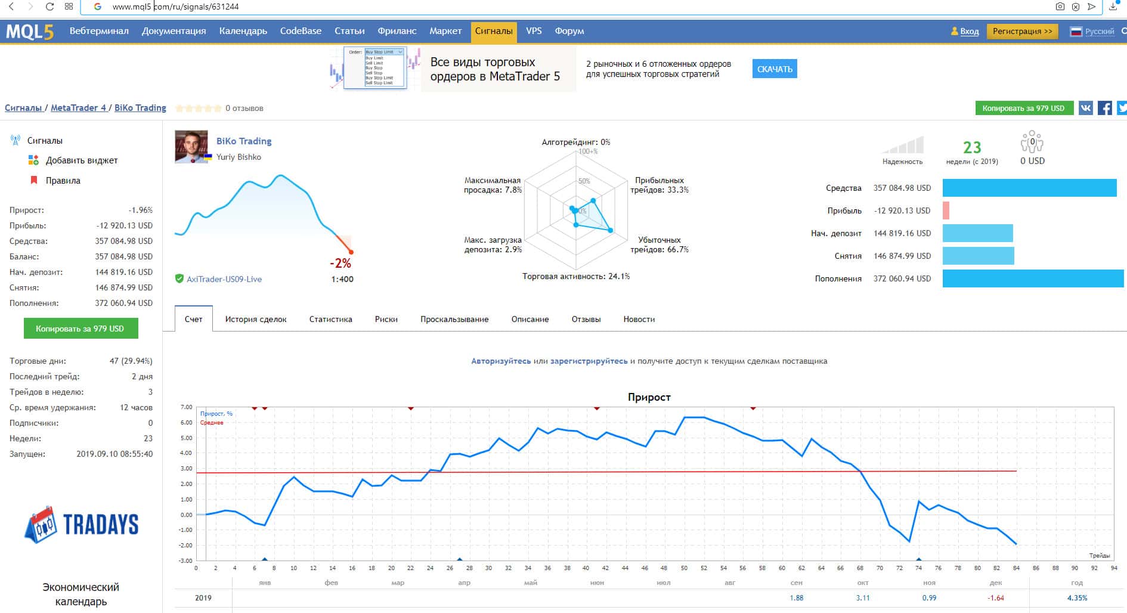Viewport: 1127px width, 613px height.
Task: Click the BiKo Trading author photo
Action: coord(191,147)
